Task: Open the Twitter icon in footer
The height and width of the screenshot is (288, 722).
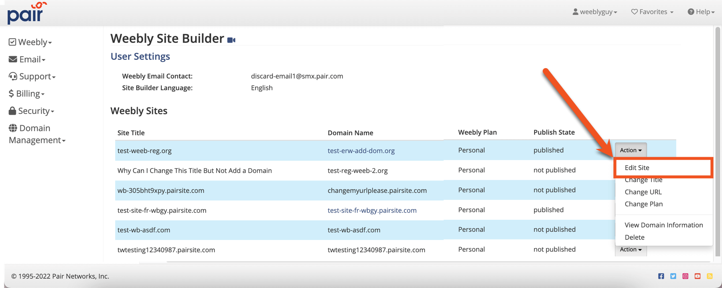Action: coord(673,276)
